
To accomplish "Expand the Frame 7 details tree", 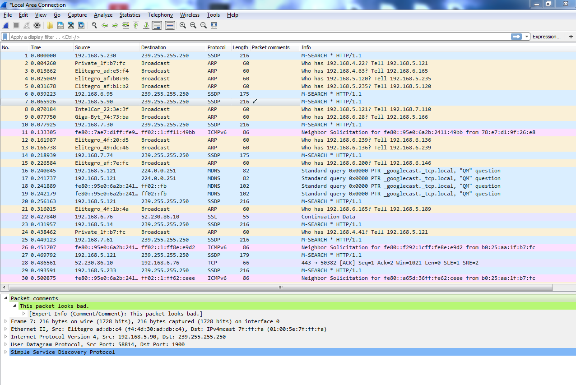I will point(5,321).
